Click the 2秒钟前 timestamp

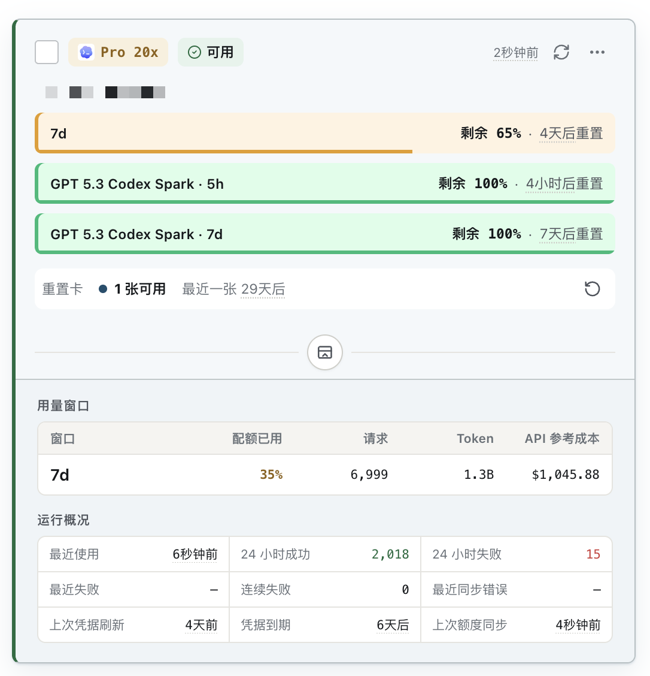516,53
